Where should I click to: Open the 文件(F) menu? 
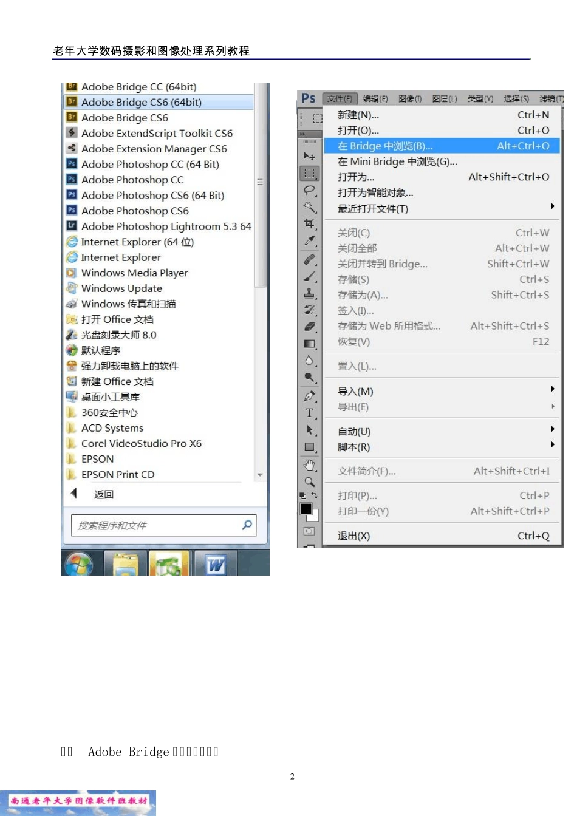(340, 98)
